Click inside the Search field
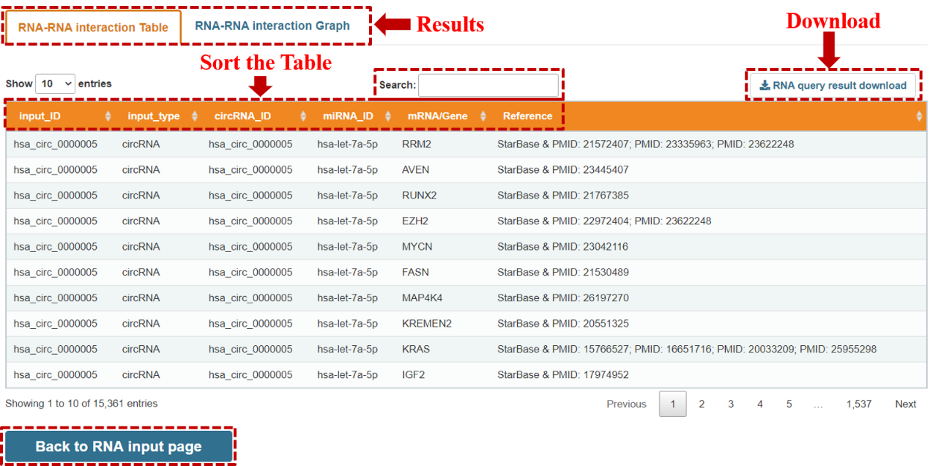This screenshot has width=930, height=466. 488,85
